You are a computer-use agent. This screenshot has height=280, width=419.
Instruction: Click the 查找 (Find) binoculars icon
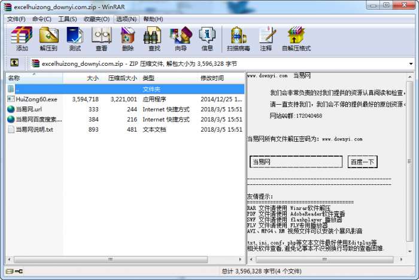(x=152, y=35)
